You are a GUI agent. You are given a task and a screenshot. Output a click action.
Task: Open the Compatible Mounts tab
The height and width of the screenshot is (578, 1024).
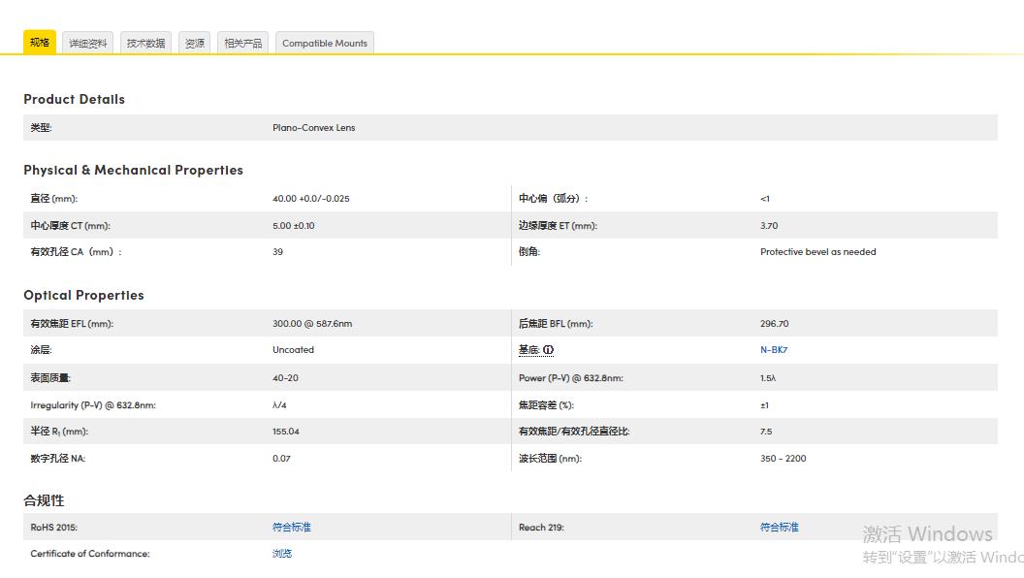point(324,44)
